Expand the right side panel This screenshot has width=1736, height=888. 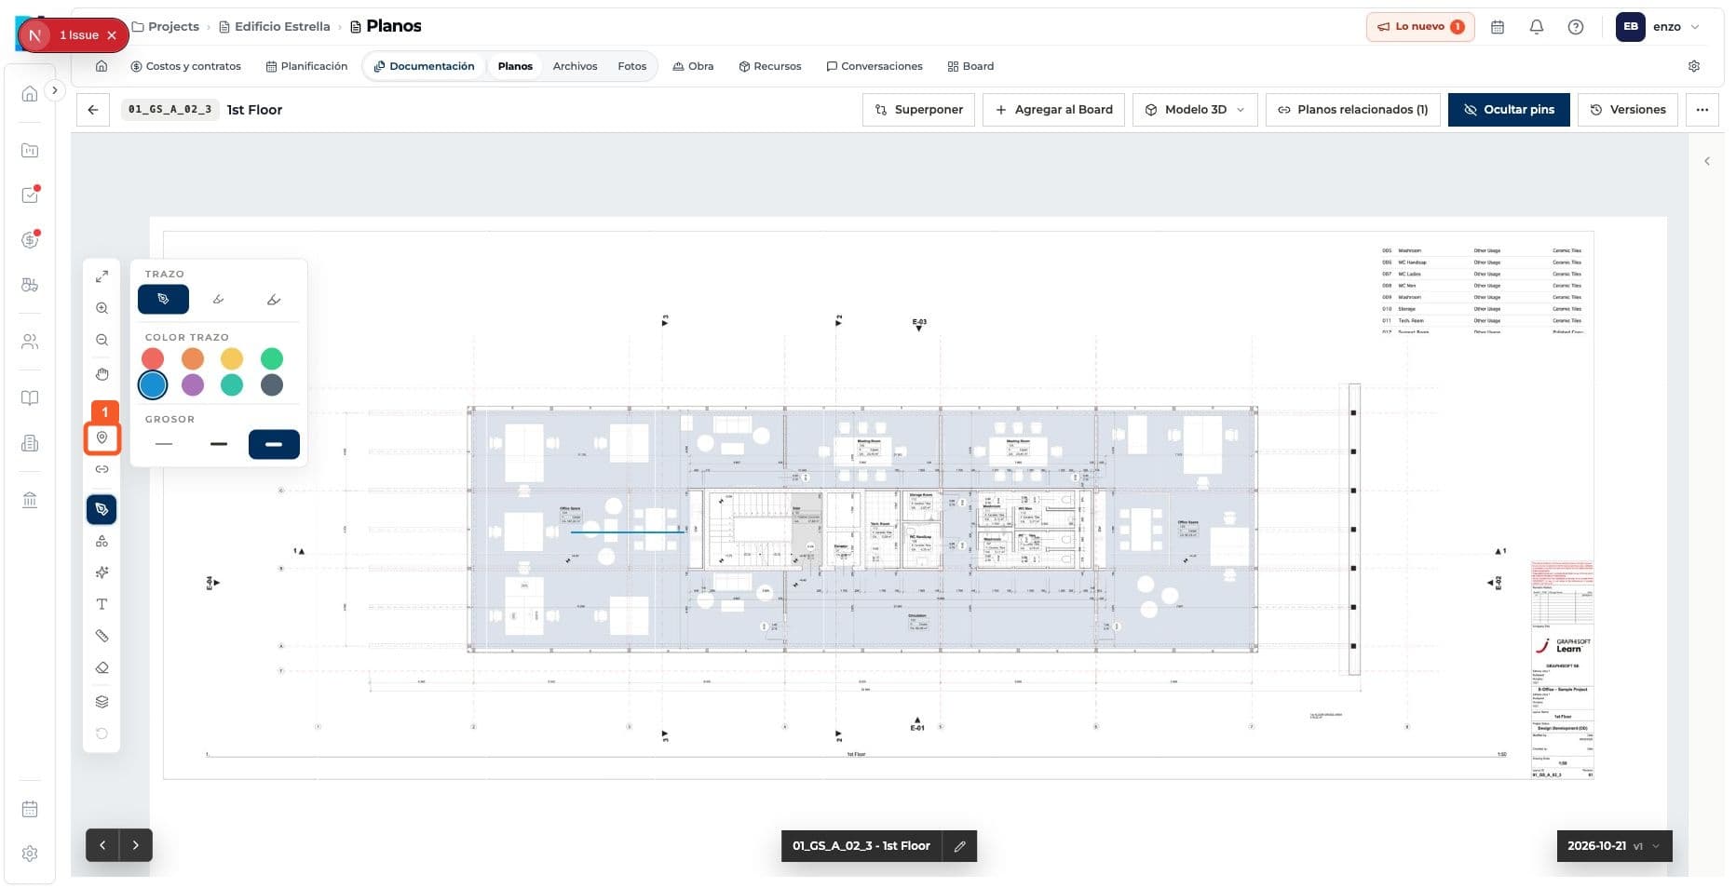pyautogui.click(x=1707, y=161)
